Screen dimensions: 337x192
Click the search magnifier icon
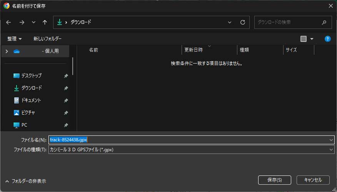[324, 22]
